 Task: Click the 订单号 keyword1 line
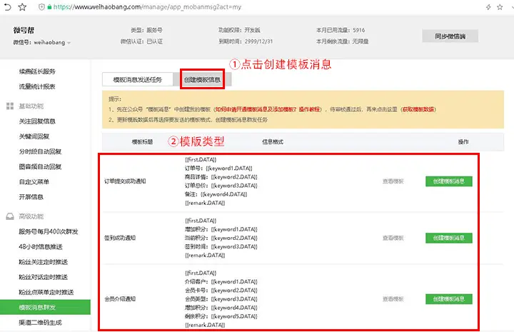pos(218,168)
